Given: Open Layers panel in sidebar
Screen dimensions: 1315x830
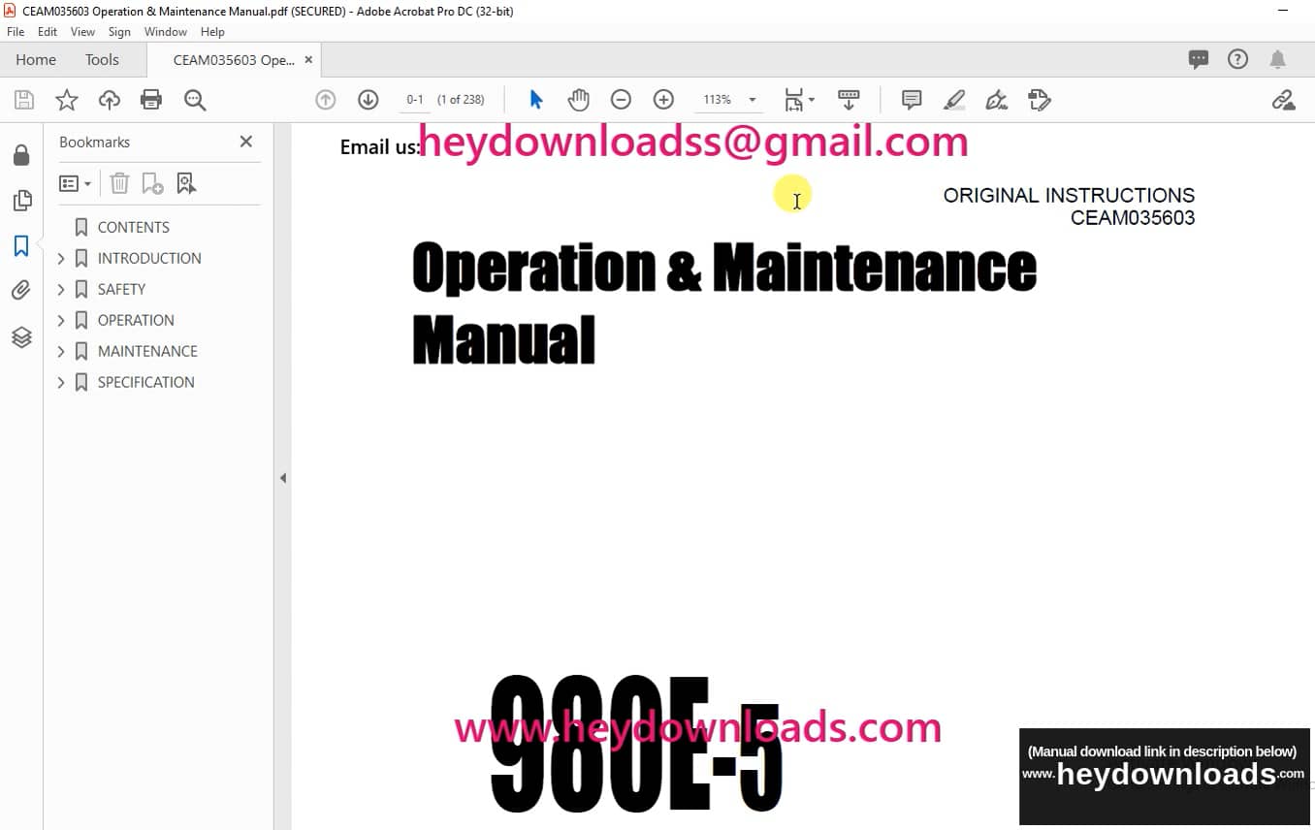Looking at the screenshot, I should tap(21, 337).
